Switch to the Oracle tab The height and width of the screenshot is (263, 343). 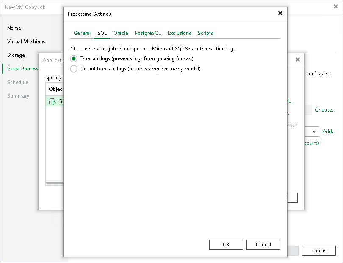point(121,33)
